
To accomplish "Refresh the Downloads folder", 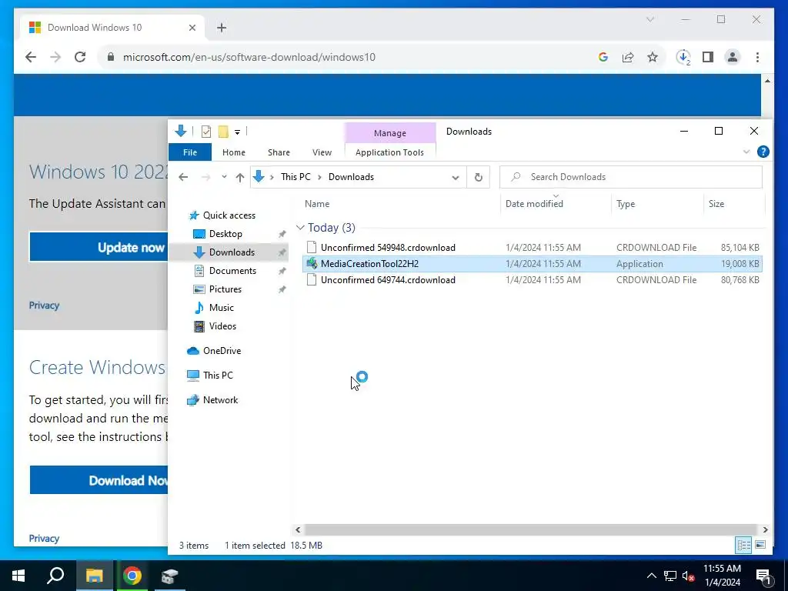I will pyautogui.click(x=479, y=177).
